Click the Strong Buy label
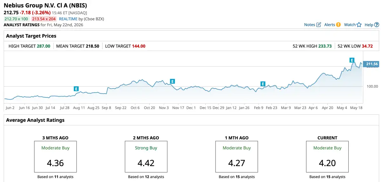 click(x=146, y=148)
